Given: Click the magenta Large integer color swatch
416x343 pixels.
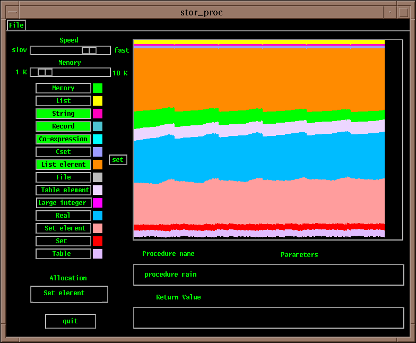Looking at the screenshot, I should (98, 203).
